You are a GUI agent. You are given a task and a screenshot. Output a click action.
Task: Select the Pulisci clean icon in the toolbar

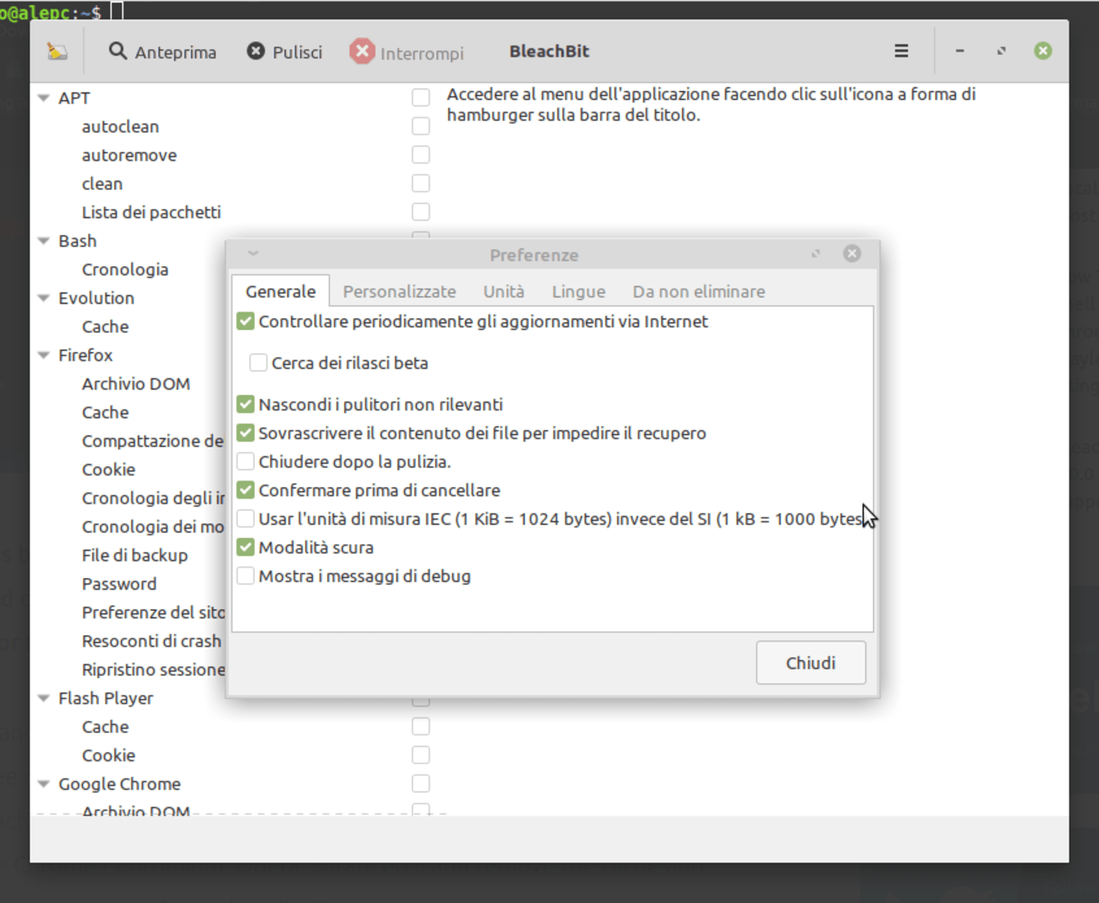[x=255, y=50]
